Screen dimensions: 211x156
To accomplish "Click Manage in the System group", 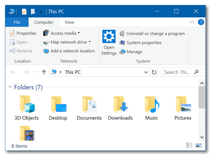I will click(x=131, y=52).
